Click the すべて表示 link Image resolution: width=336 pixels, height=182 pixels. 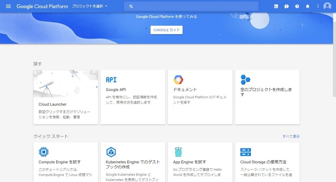(291, 136)
